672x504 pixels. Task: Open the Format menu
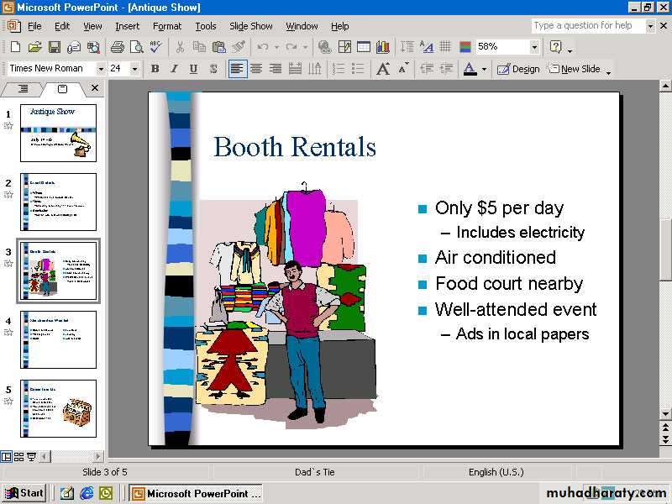[x=166, y=26]
